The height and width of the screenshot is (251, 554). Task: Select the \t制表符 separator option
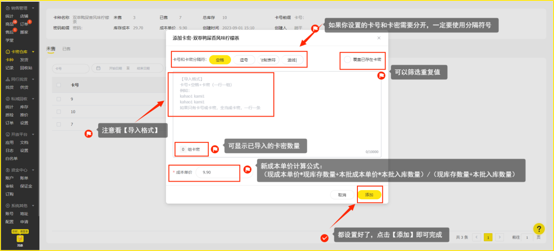point(268,60)
